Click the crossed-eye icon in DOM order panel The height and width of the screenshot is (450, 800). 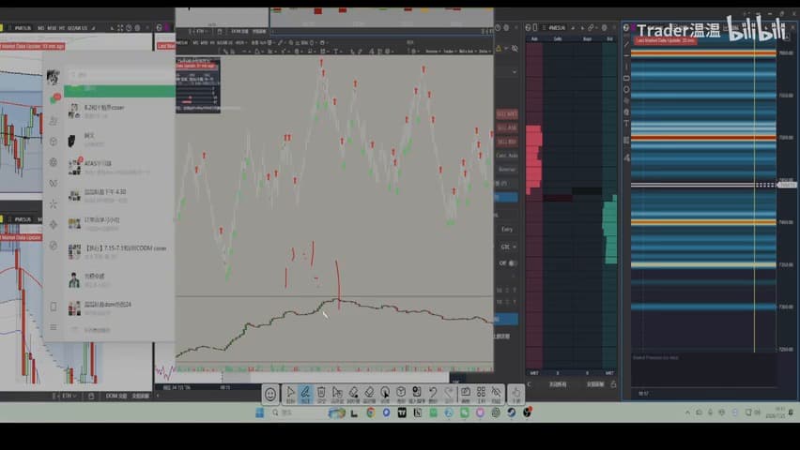(515, 49)
